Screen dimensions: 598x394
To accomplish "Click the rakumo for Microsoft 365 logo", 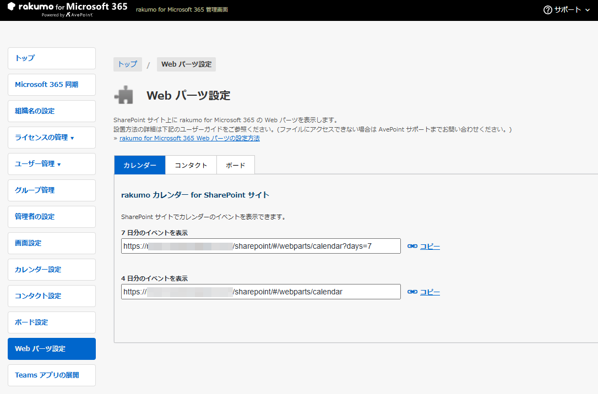I will 68,9.
